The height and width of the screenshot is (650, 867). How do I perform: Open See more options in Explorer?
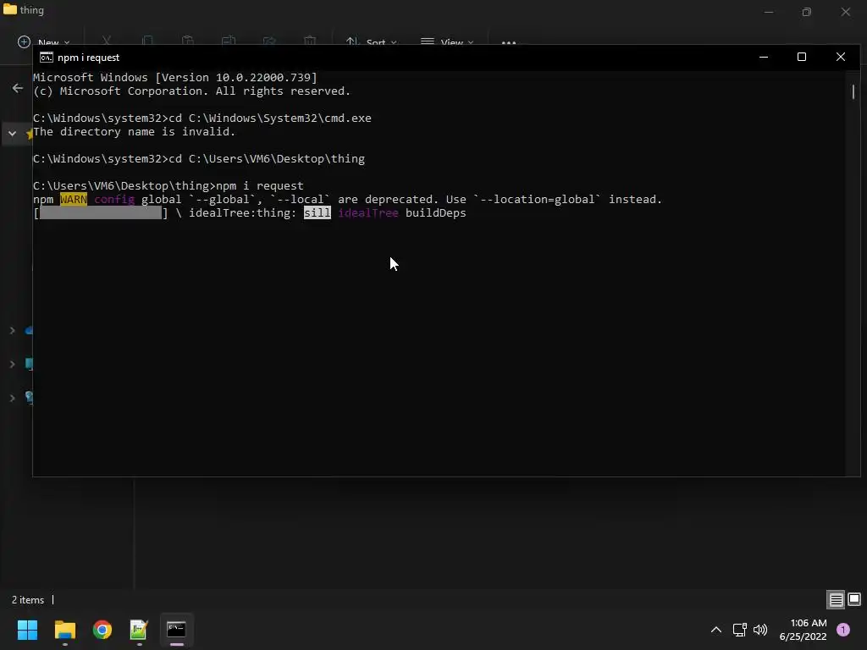(x=509, y=42)
